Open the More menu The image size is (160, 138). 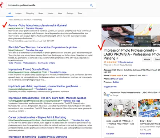click(x=60, y=13)
